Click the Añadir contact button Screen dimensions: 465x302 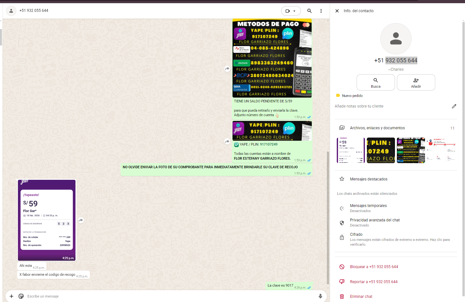click(x=416, y=83)
